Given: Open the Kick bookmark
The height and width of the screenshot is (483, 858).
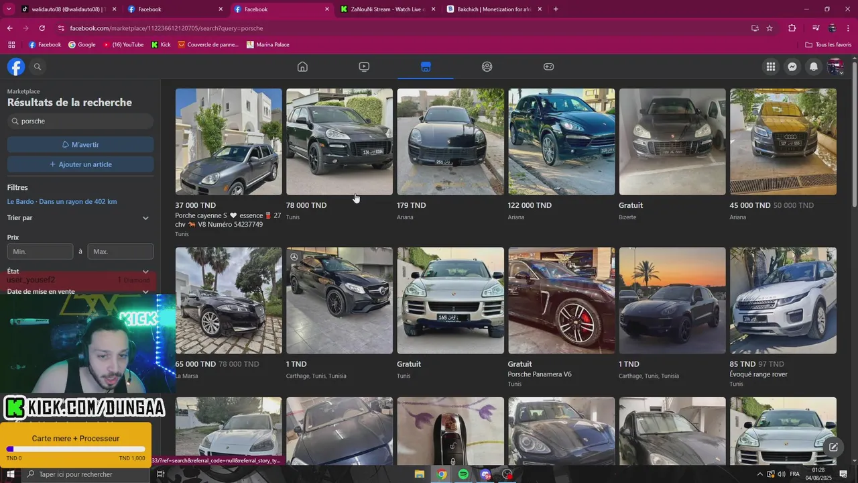Looking at the screenshot, I should [x=161, y=45].
